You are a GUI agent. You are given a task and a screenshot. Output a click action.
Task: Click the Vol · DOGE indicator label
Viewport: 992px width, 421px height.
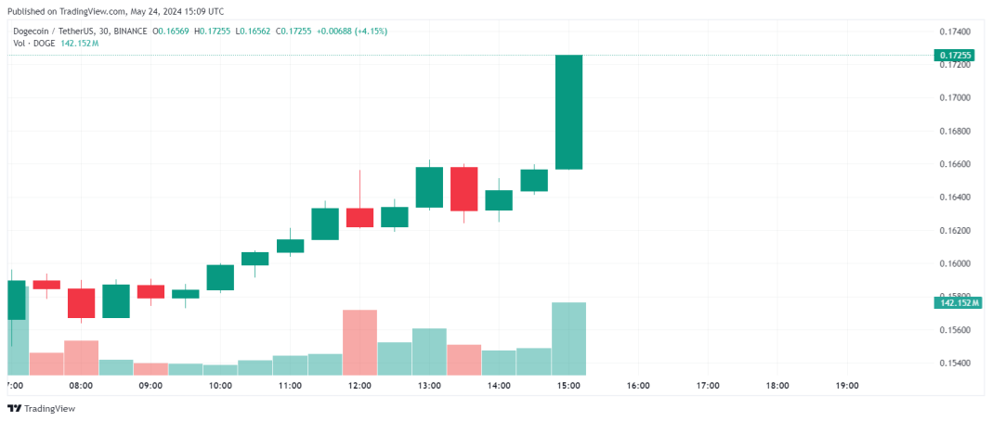click(x=34, y=43)
